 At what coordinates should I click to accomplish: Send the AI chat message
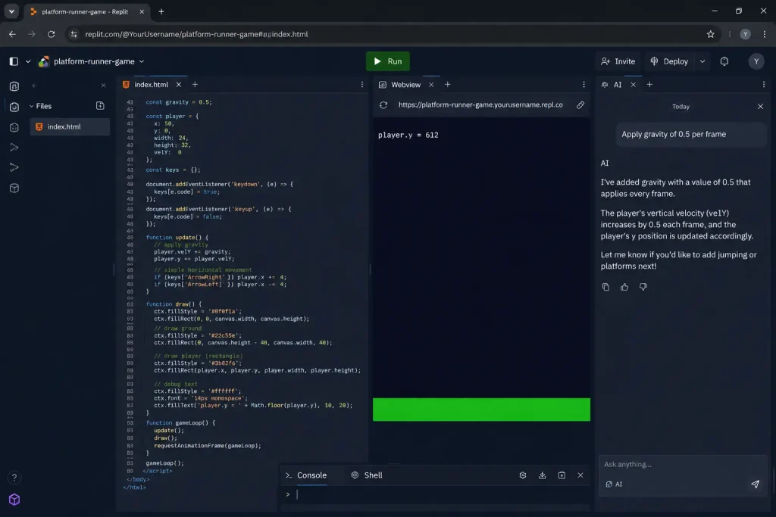tap(755, 484)
